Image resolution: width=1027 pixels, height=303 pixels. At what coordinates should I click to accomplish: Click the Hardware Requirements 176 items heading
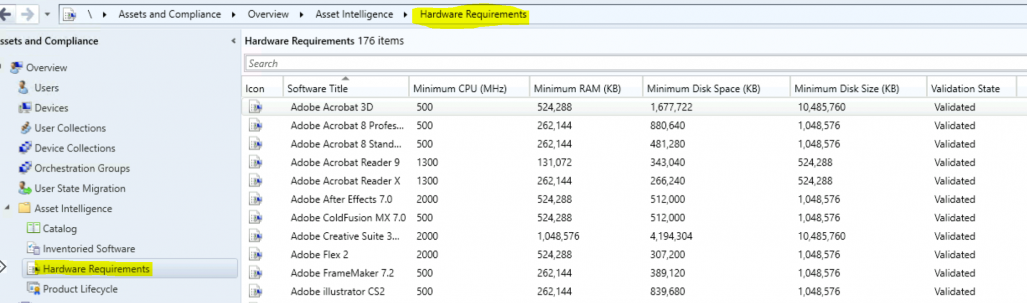click(x=324, y=41)
